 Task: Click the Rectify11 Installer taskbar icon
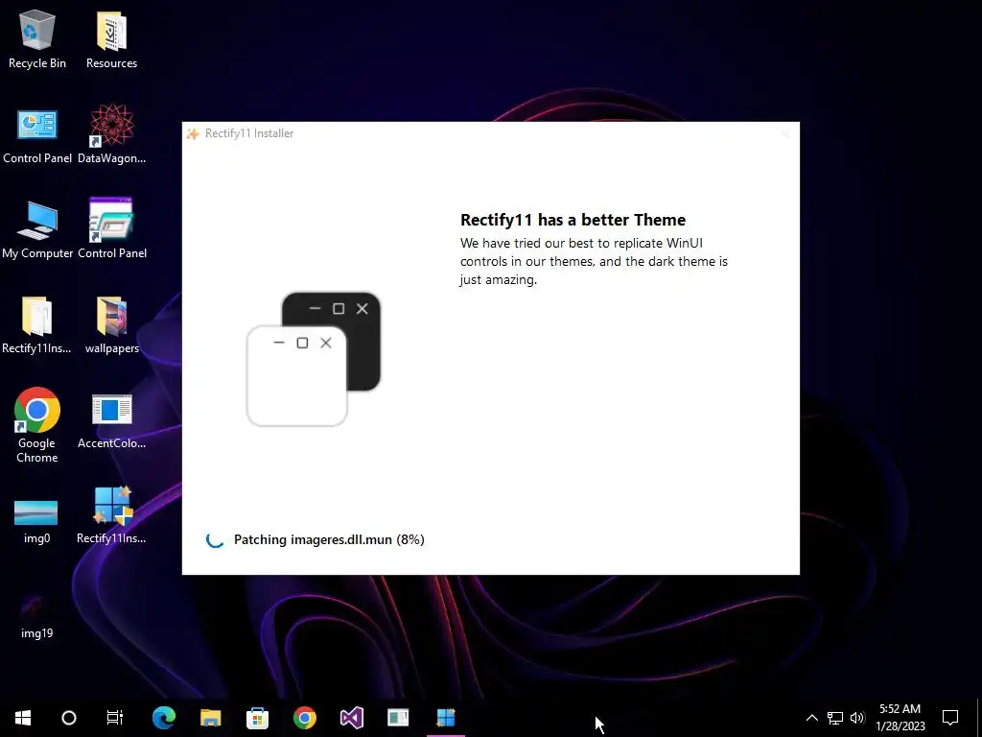446,718
